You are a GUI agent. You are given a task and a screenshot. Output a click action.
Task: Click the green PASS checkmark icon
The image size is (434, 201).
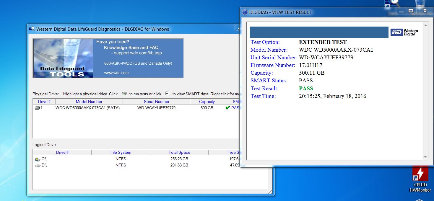pyautogui.click(x=227, y=108)
